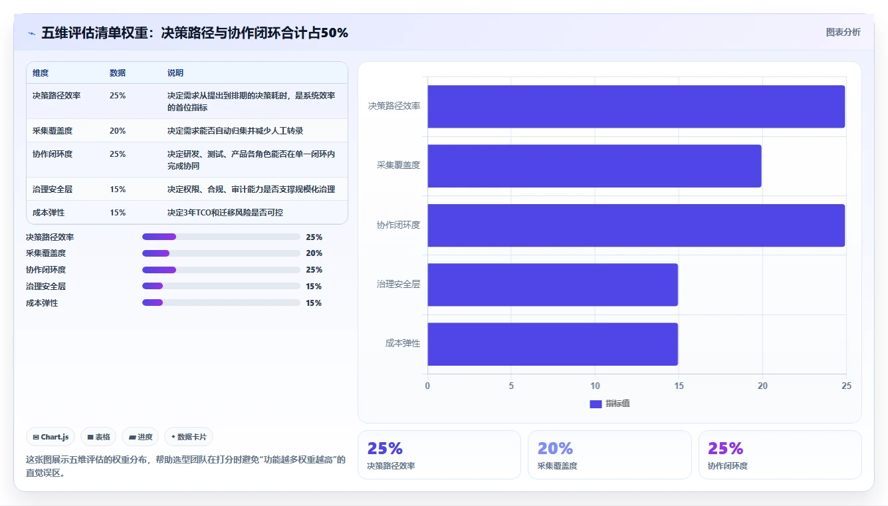Open the 25% 协作闭环度 data card
888x506 pixels.
[780, 455]
